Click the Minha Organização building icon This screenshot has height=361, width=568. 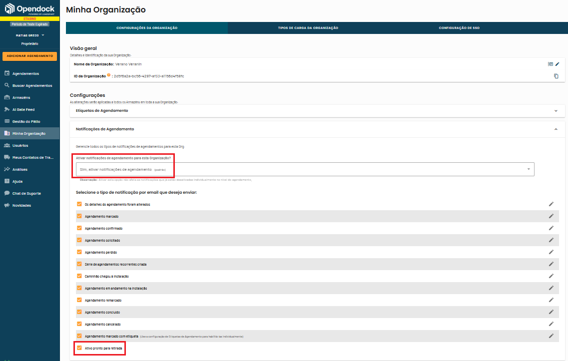[7, 133]
